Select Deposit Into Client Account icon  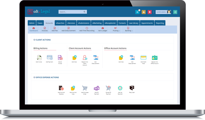[x=85, y=57]
